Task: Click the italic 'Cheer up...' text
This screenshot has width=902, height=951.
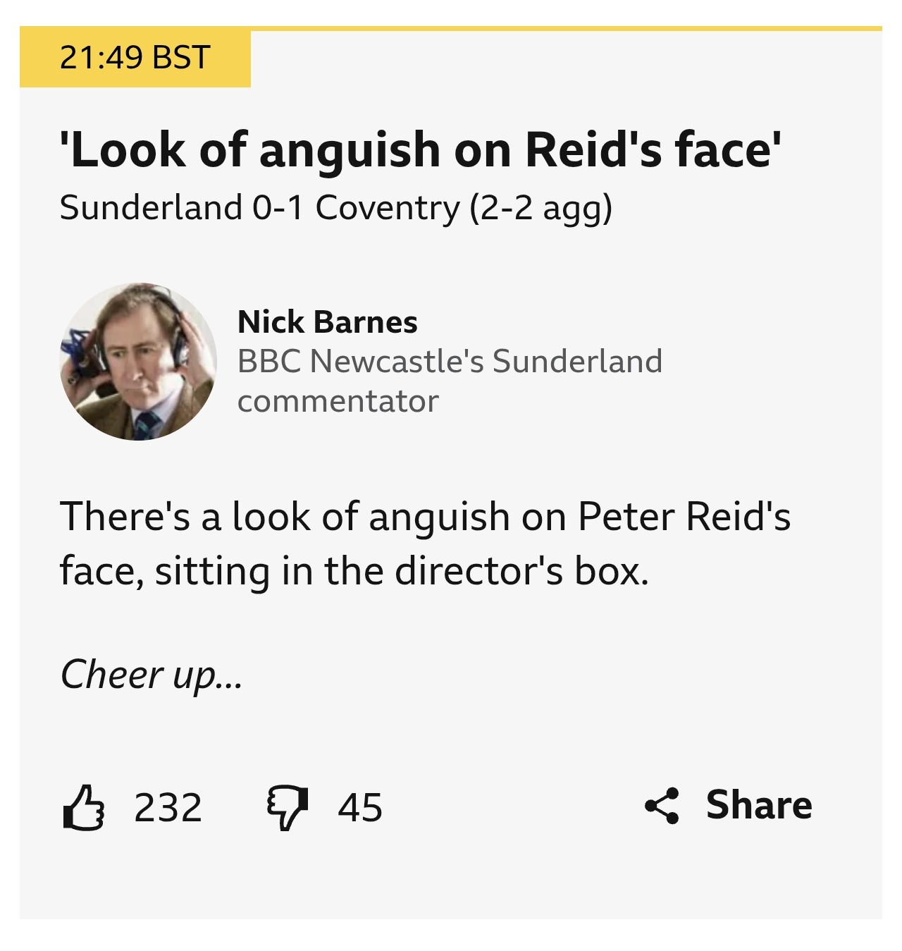Action: 152,675
